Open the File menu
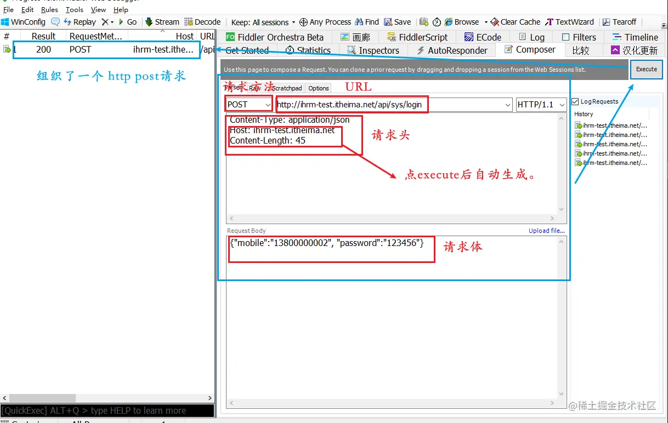Screen dimensions: 668x423 [x=8, y=10]
